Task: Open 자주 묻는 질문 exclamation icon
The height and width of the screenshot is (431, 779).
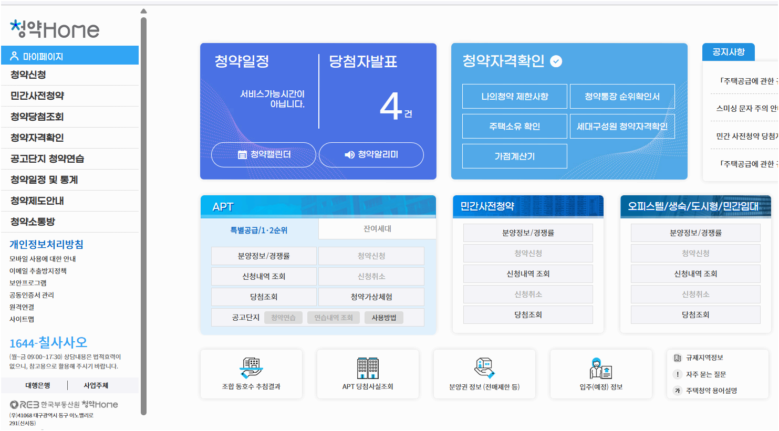Action: pos(677,374)
